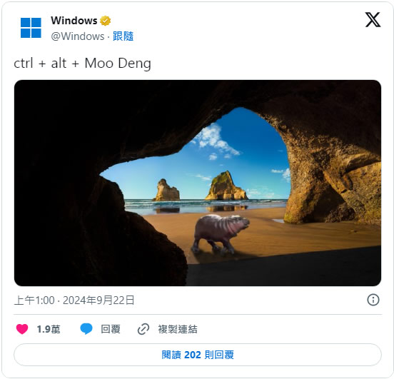This screenshot has width=394, height=379.
Task: Click the blue reply bubble icon
Action: 86,329
